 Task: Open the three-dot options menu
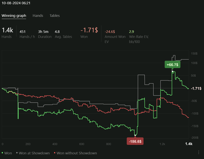[198, 153]
